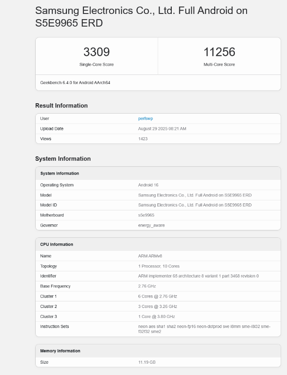Select Cluster 1 value 6 Cores @ 2.76 GHz

157,296
